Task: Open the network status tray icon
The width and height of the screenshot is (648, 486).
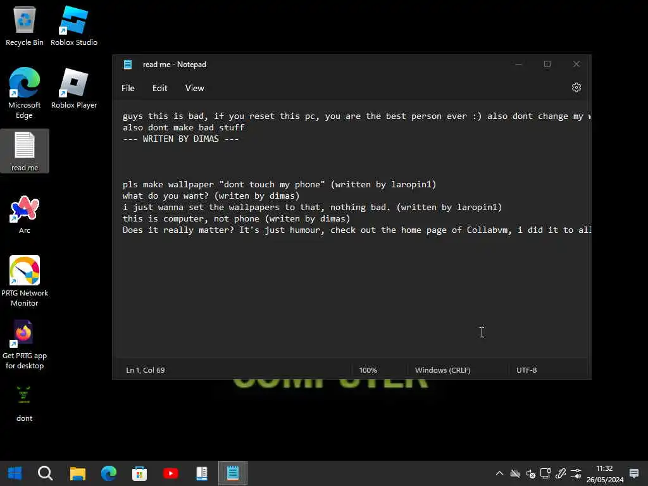Action: [545, 473]
